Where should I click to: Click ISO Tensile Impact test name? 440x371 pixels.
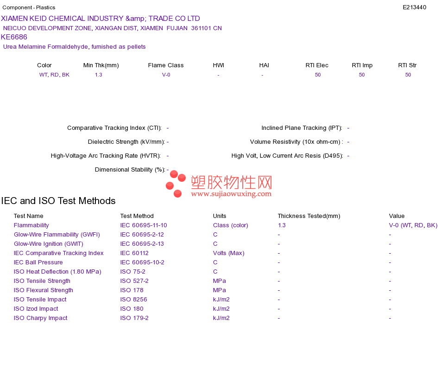click(x=40, y=300)
